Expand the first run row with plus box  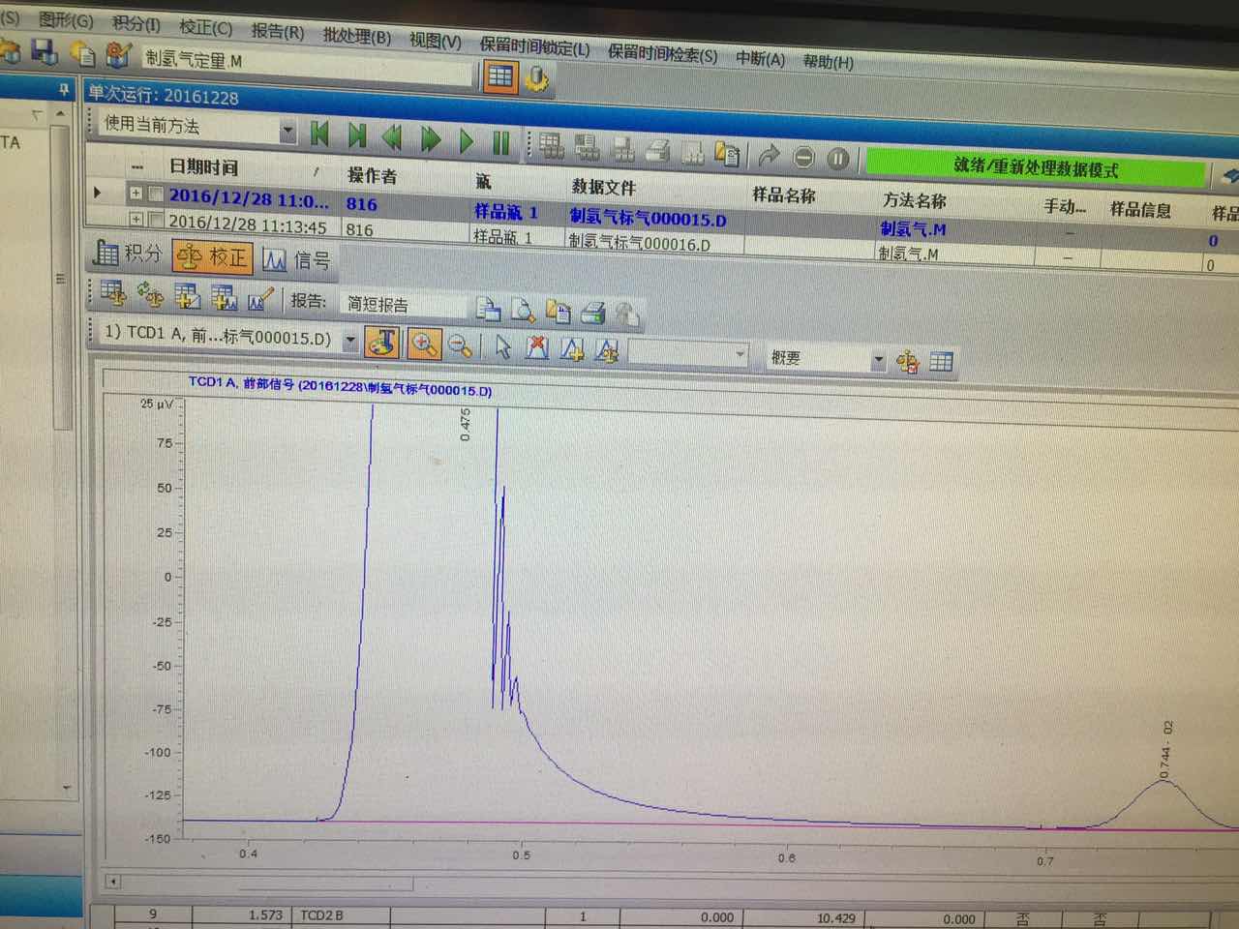coord(136,193)
